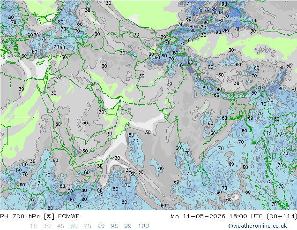
Task: Click the weatheronline.co.uk copyright link
Action: coord(257,226)
